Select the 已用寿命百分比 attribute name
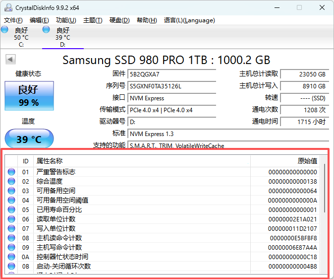Screen dimensions: 334x279 (x=59, y=209)
